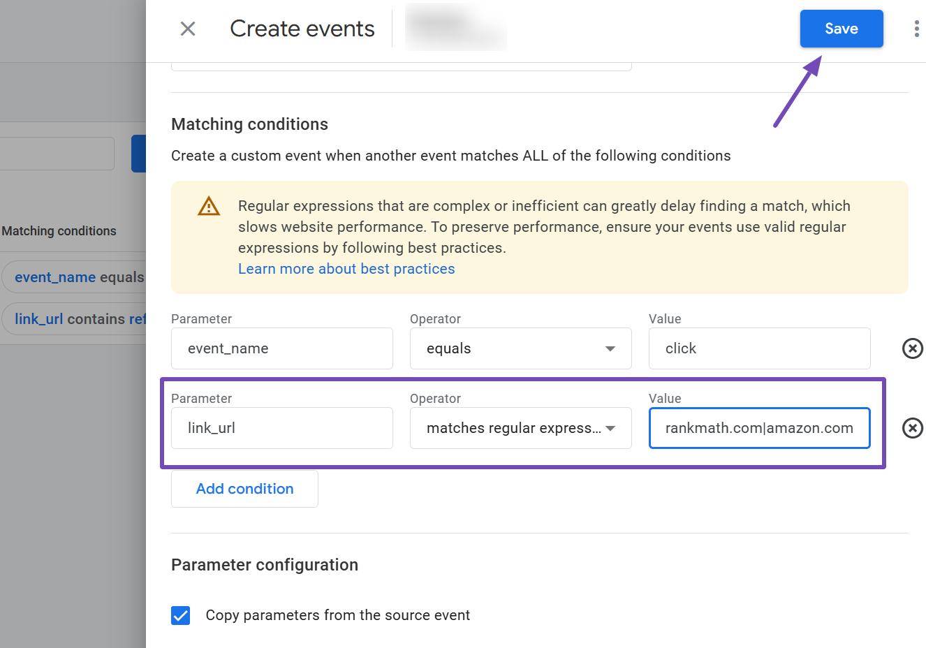Click the Parameter configuration heading
The height and width of the screenshot is (648, 926).
pos(264,565)
